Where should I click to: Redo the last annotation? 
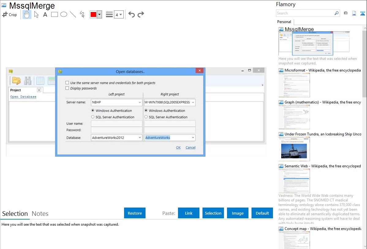141,14
